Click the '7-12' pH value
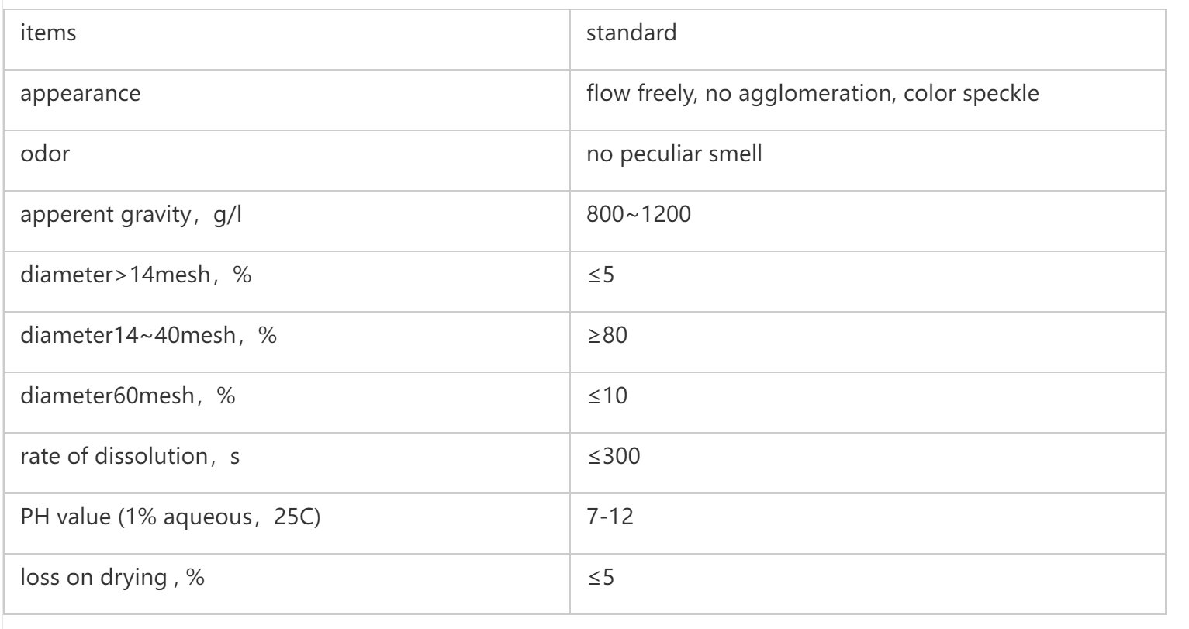 tap(610, 517)
